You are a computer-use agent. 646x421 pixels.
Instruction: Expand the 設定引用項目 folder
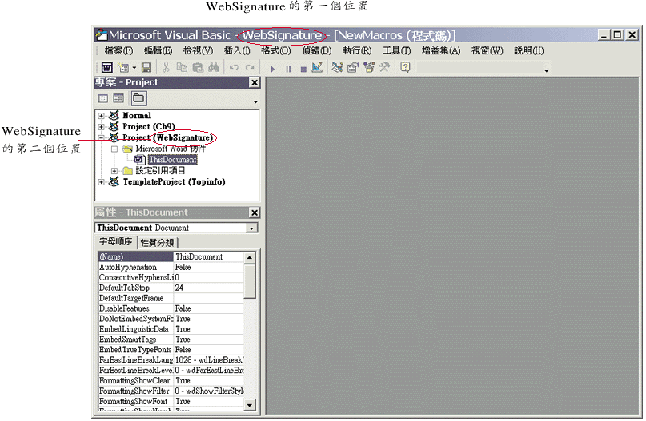(114, 171)
